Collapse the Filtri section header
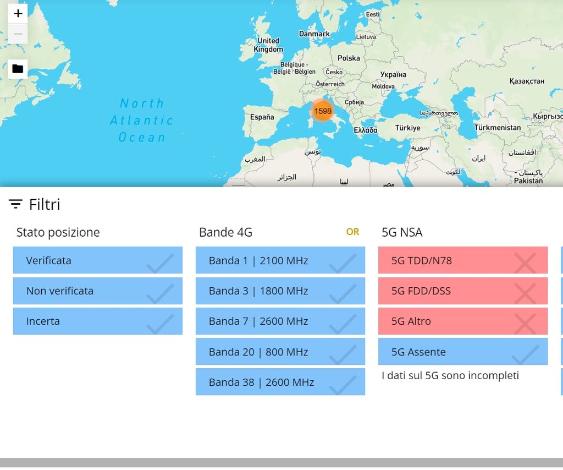Screen dimensions: 563x470 click(x=45, y=205)
